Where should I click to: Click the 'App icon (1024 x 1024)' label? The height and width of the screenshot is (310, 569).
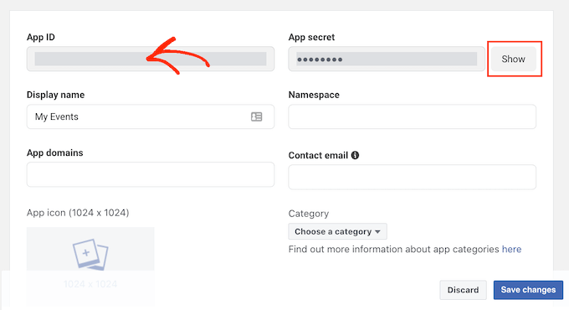[78, 213]
